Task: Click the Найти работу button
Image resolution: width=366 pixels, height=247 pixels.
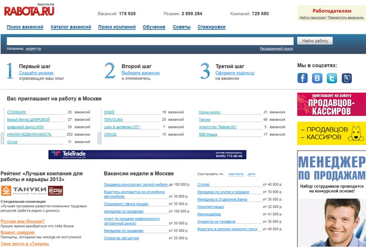Action: [315, 41]
